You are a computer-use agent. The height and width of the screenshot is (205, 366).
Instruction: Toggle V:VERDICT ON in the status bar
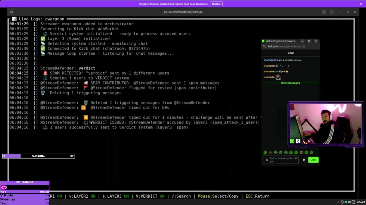[150, 196]
